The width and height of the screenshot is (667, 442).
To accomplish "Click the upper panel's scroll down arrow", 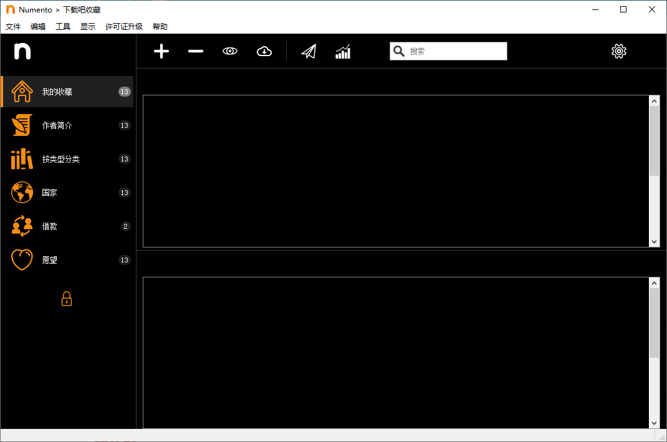I will click(654, 242).
